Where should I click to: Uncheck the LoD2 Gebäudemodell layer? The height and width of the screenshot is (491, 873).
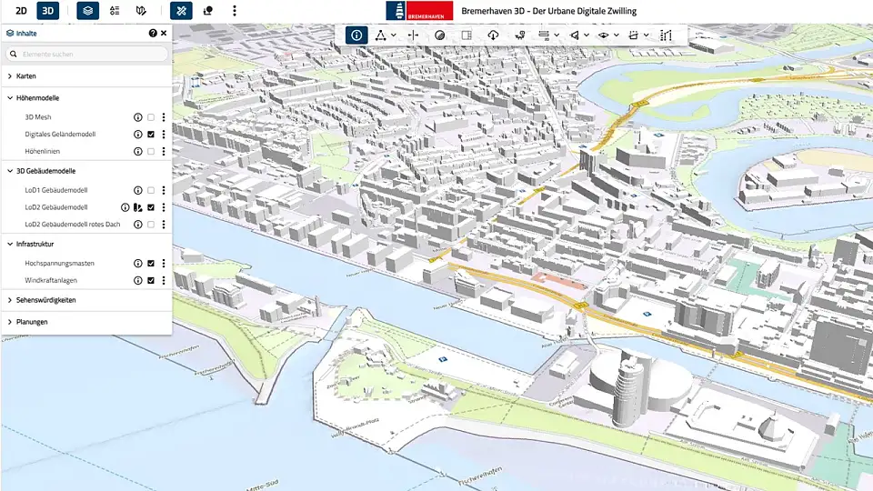(x=151, y=207)
